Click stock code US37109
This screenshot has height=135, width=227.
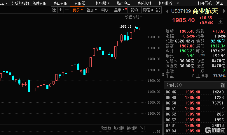point(181,11)
